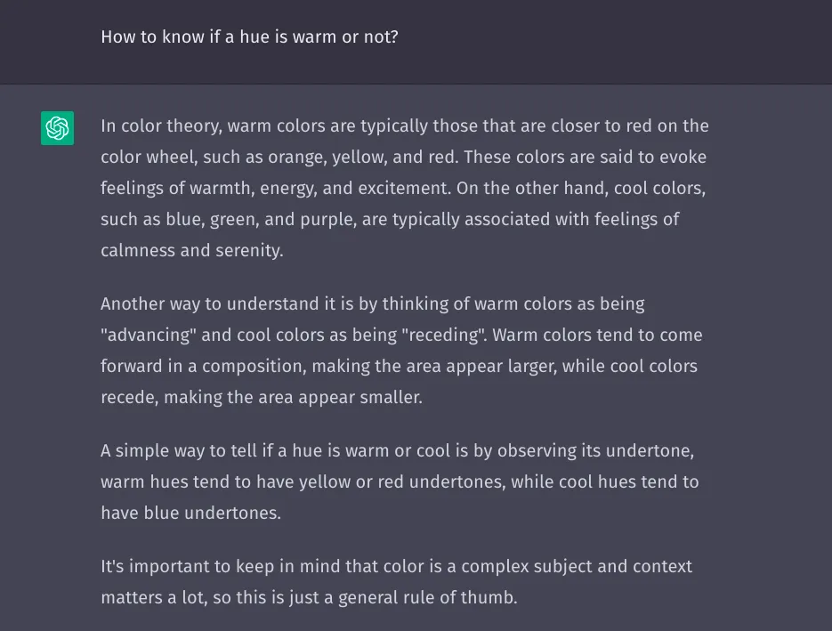Click the paragraph starting "Another way to understand"

[x=400, y=350]
